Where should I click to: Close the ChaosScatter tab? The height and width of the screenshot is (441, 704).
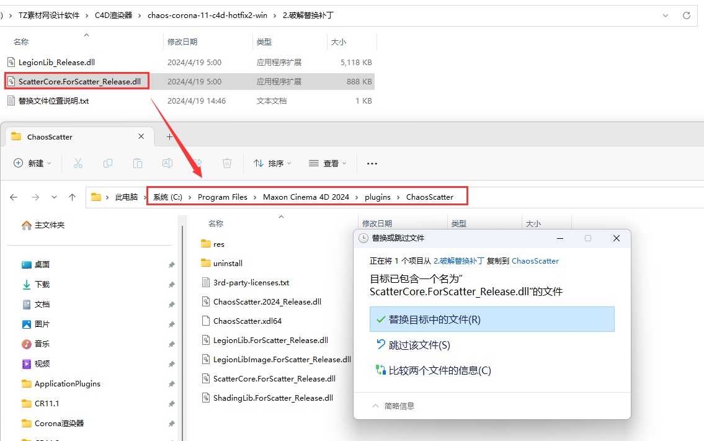pos(141,136)
